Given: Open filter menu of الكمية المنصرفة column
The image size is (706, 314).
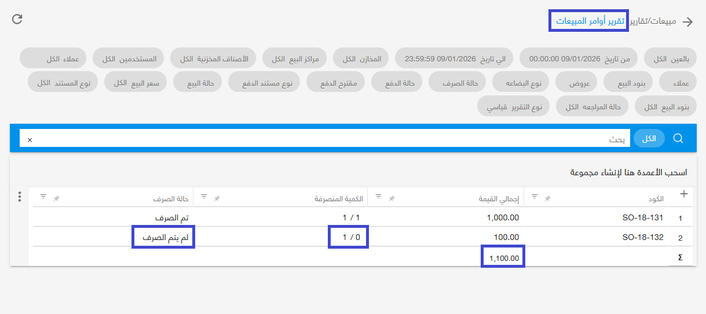Looking at the screenshot, I should point(204,197).
